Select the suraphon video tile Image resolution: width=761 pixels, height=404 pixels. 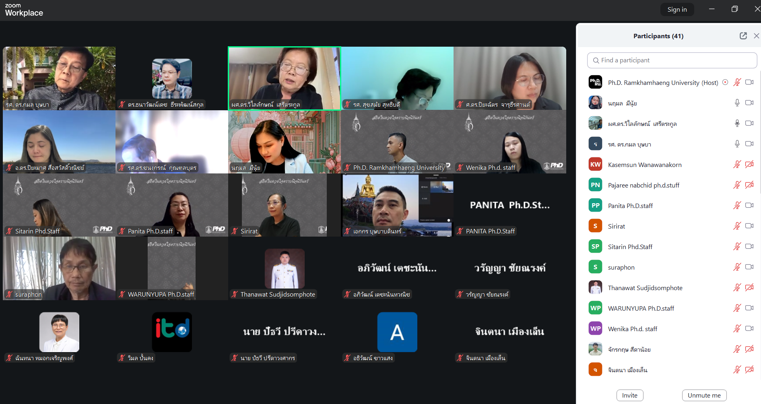point(59,268)
